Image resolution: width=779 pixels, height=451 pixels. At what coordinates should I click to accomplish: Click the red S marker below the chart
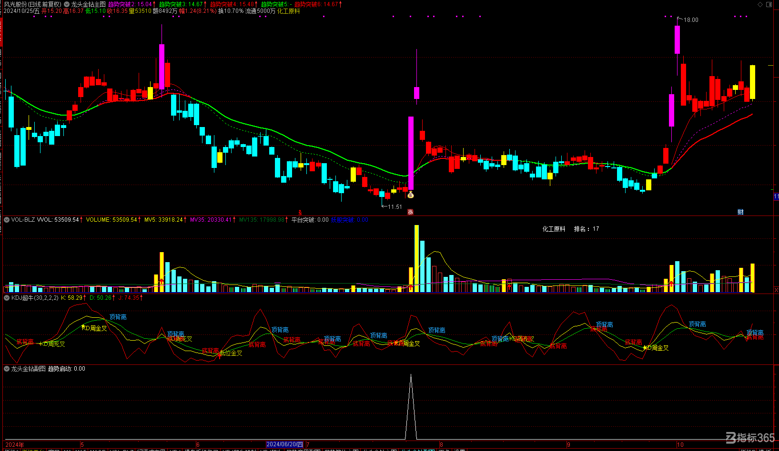(x=300, y=212)
